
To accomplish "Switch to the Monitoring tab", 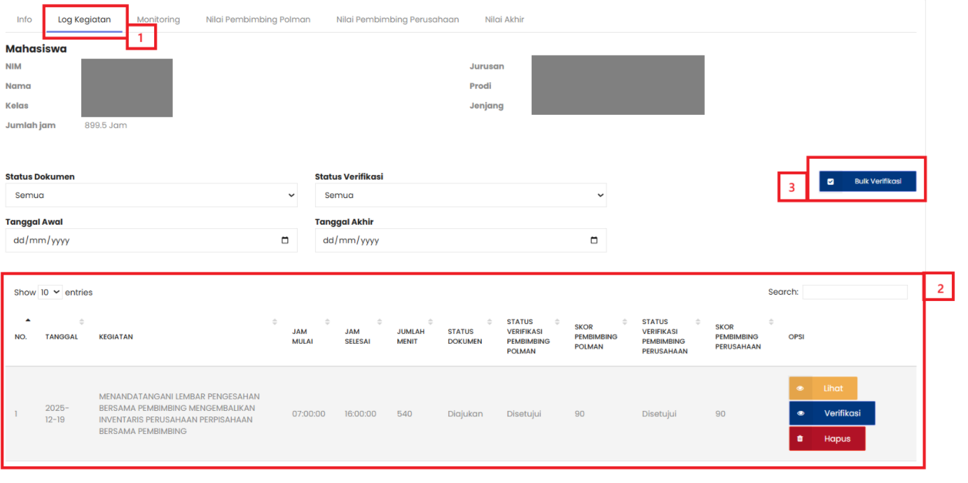I will (x=158, y=20).
